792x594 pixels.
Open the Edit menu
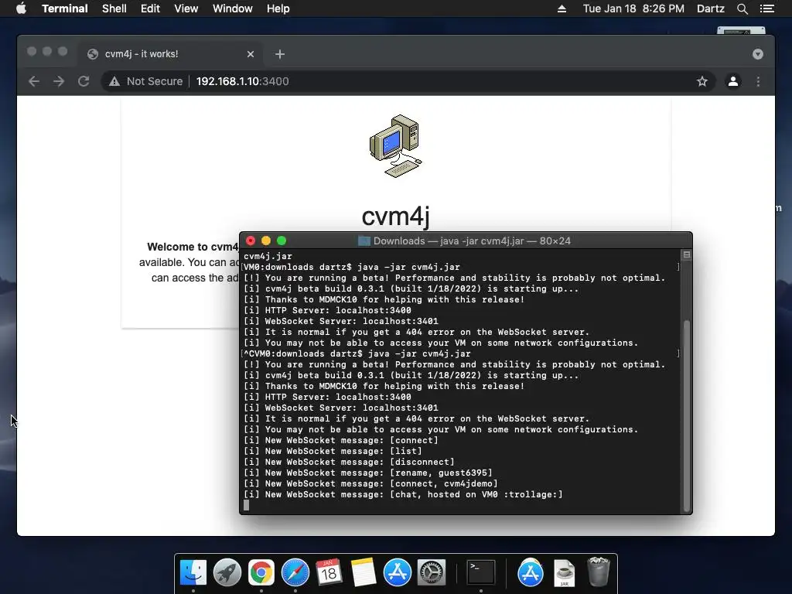tap(150, 9)
